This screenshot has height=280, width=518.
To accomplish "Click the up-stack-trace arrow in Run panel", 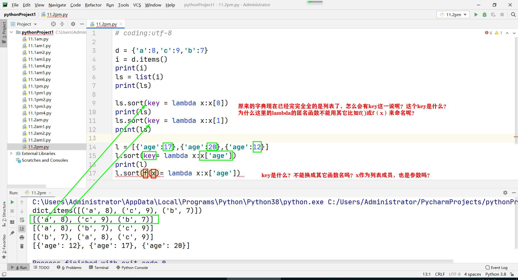I will pos(22,202).
